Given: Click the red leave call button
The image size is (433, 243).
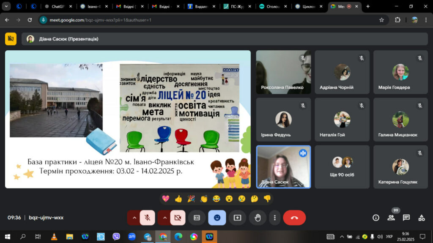Looking at the screenshot, I should click(294, 218).
